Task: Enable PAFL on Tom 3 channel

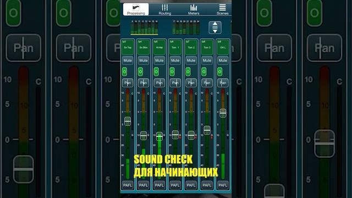Action: [207, 185]
